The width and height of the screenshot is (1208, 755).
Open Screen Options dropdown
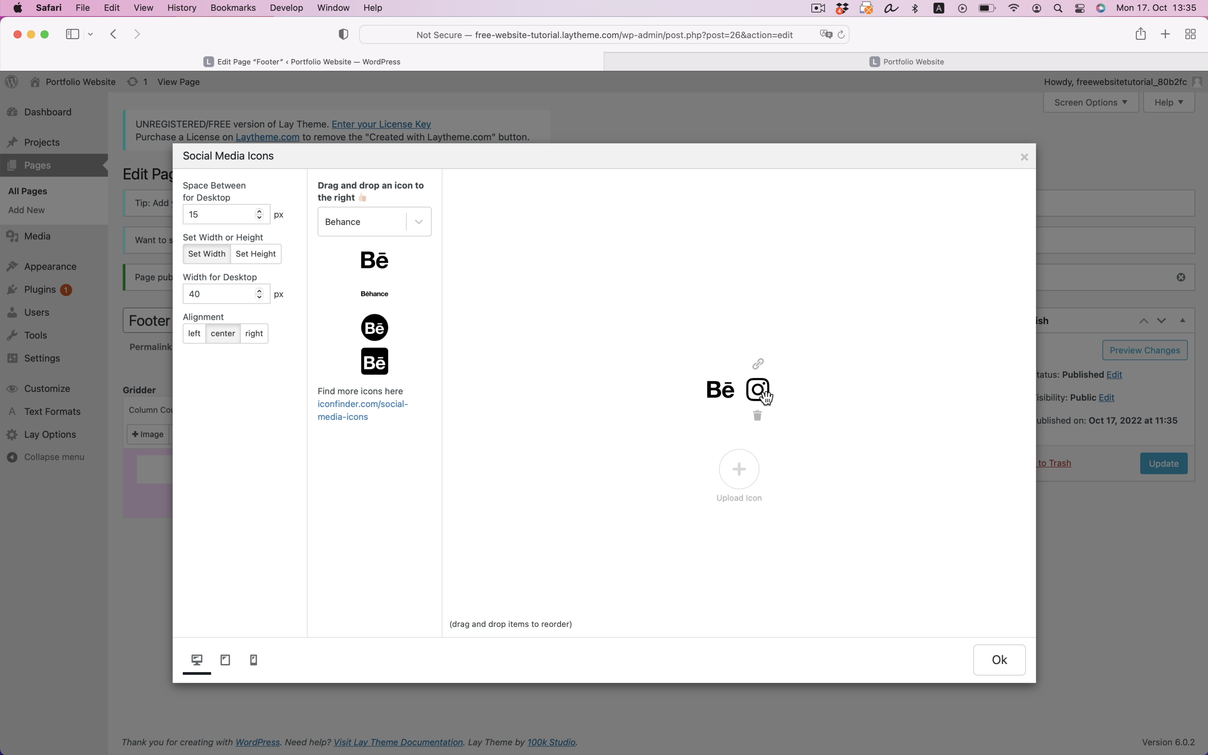point(1091,102)
